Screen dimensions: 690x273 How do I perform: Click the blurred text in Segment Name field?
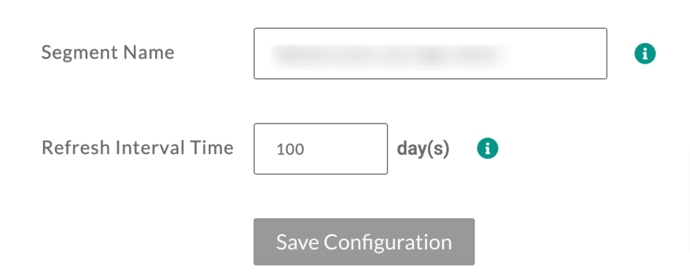coord(391,57)
